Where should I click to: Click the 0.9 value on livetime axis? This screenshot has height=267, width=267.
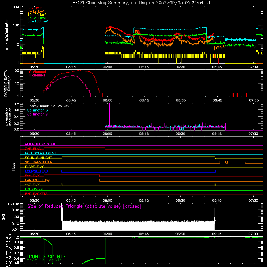[x=16, y=242]
